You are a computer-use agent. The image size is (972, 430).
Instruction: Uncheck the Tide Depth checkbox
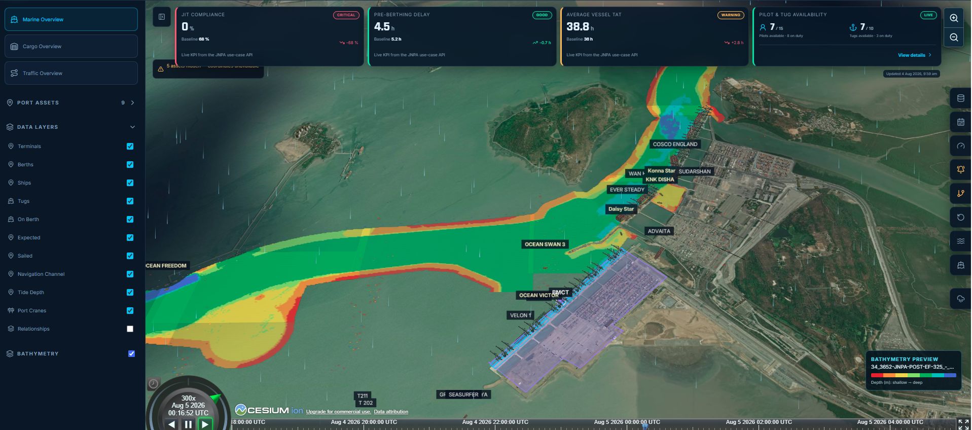(130, 292)
